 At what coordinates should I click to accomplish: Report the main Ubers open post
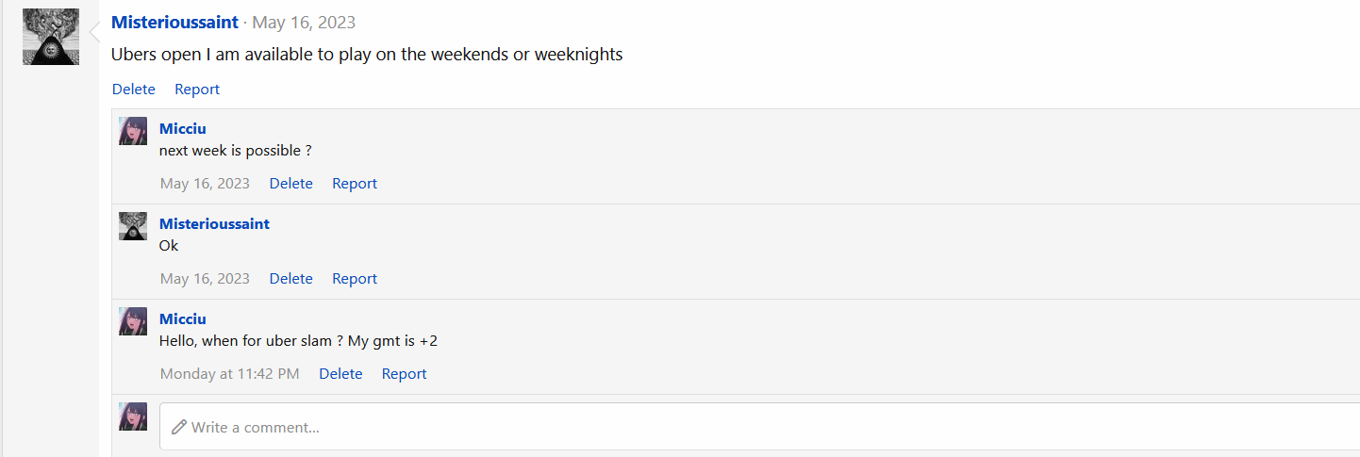[197, 90]
